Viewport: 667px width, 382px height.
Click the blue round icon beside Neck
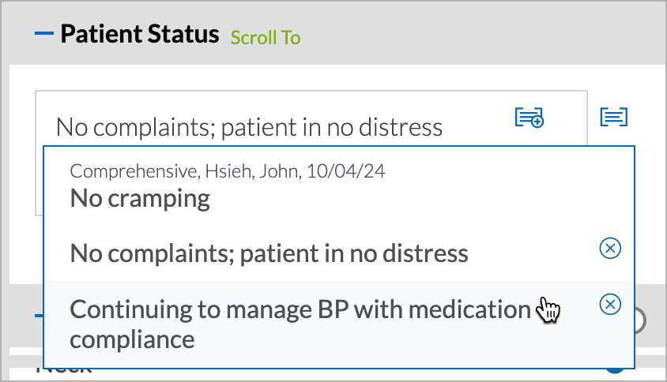[x=615, y=372]
